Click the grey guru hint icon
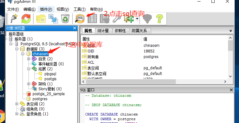 (147, 19)
